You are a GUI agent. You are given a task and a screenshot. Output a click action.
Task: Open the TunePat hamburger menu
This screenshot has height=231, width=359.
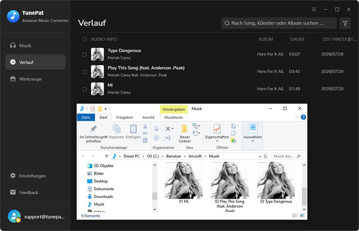(x=314, y=9)
